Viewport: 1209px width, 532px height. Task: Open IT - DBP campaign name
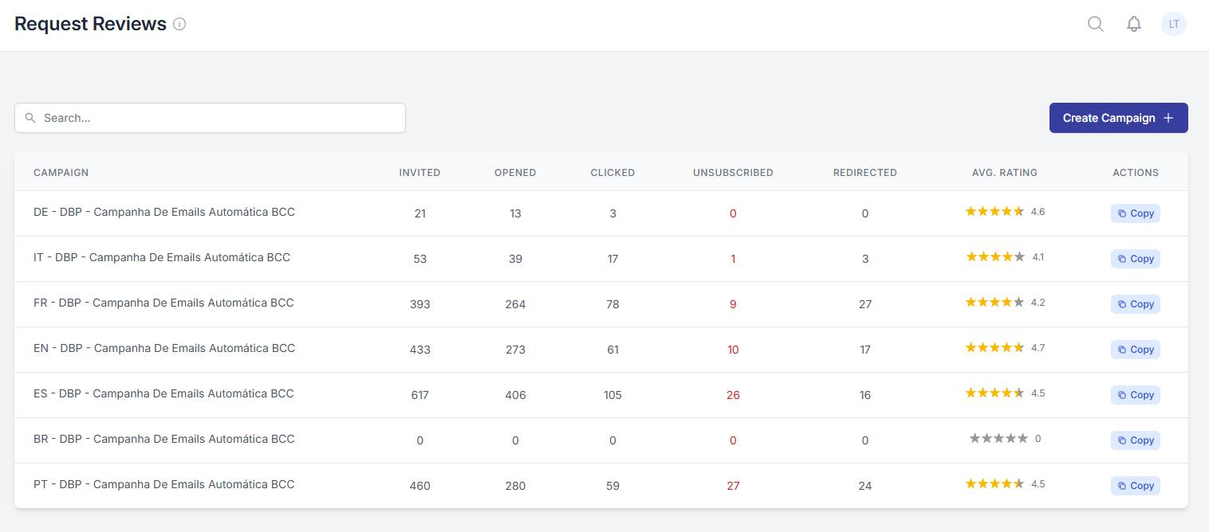[162, 257]
